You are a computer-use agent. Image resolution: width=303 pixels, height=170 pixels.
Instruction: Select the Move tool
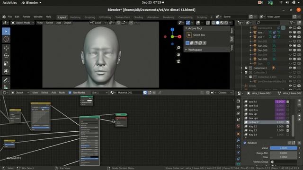pos(6,48)
